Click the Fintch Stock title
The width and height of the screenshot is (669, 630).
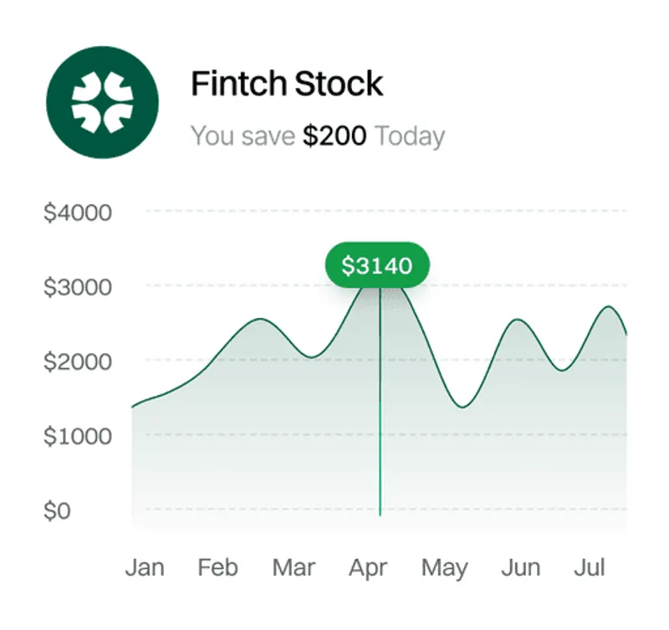287,84
